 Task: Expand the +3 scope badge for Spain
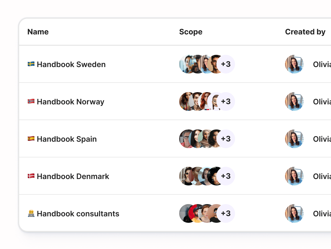(x=226, y=139)
